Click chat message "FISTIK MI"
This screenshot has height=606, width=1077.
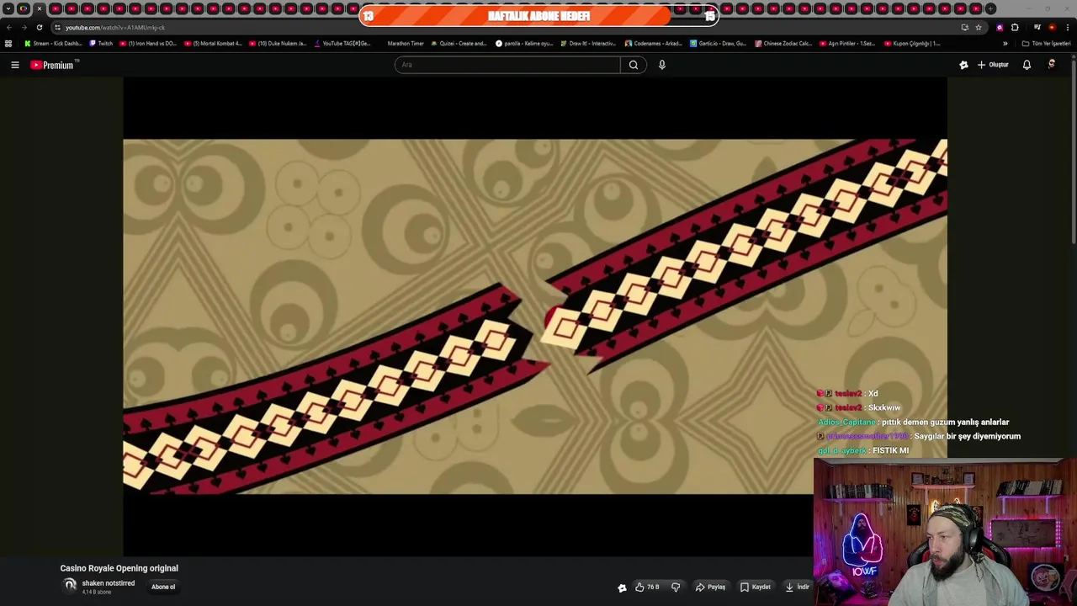[891, 450]
